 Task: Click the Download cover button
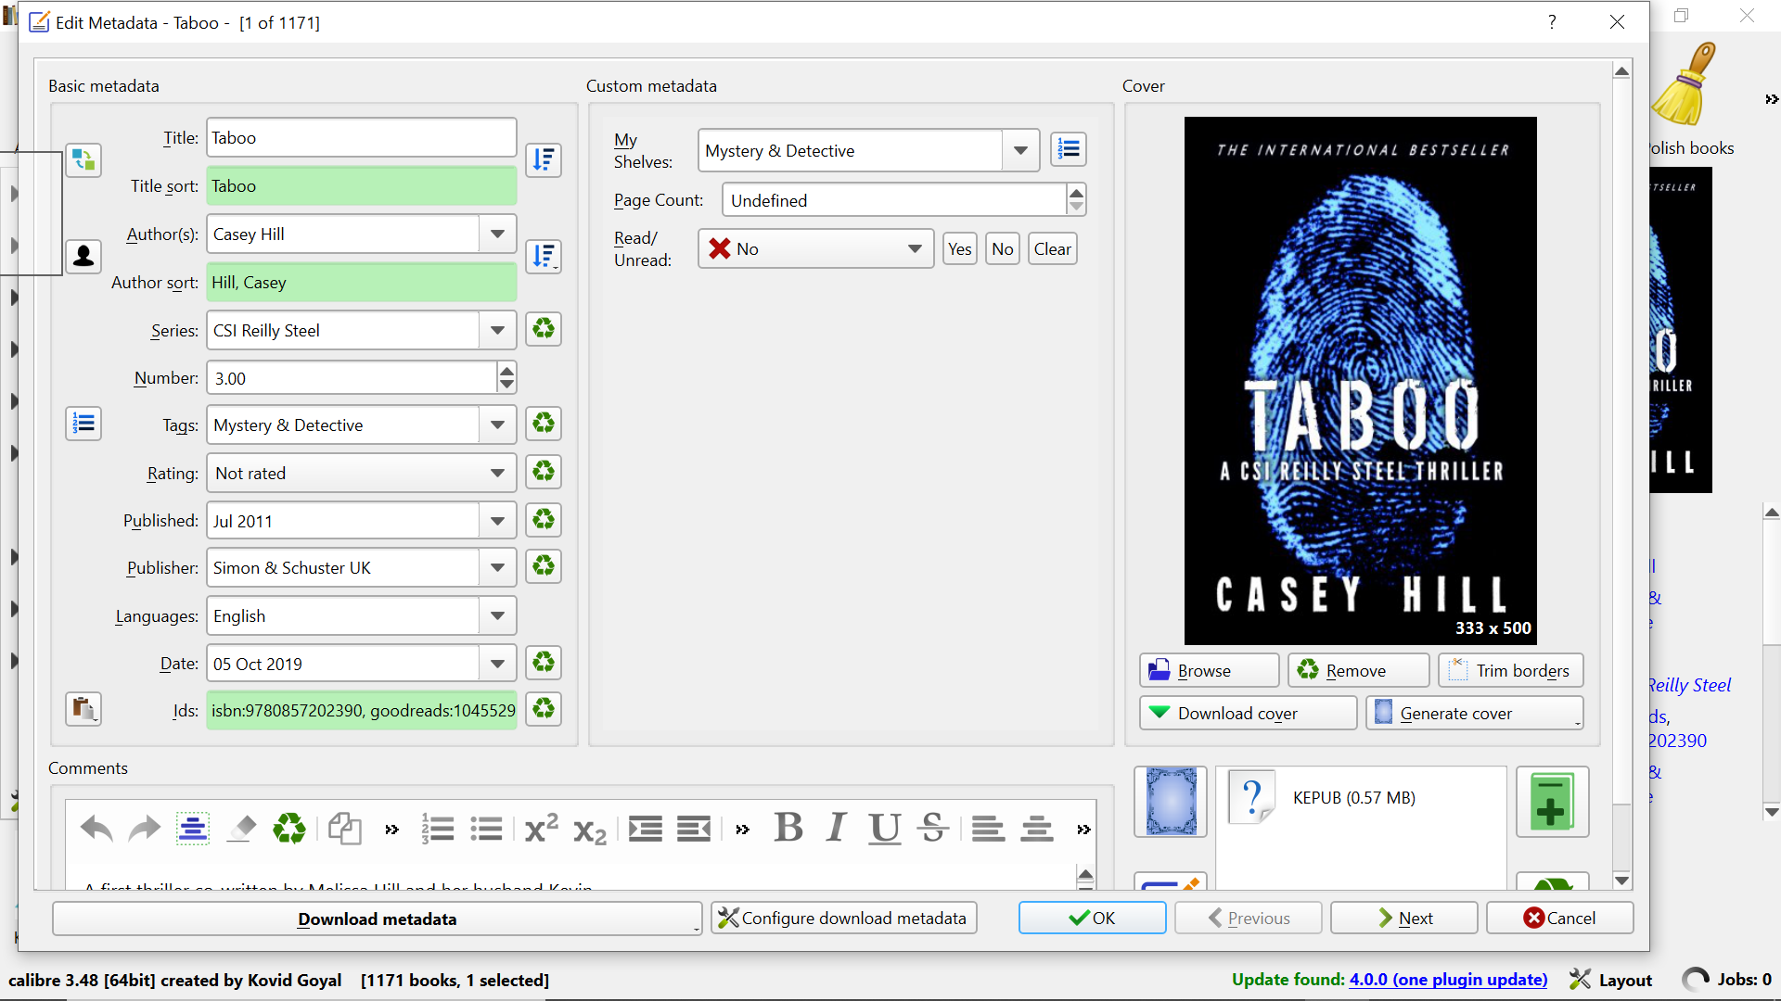tap(1248, 713)
